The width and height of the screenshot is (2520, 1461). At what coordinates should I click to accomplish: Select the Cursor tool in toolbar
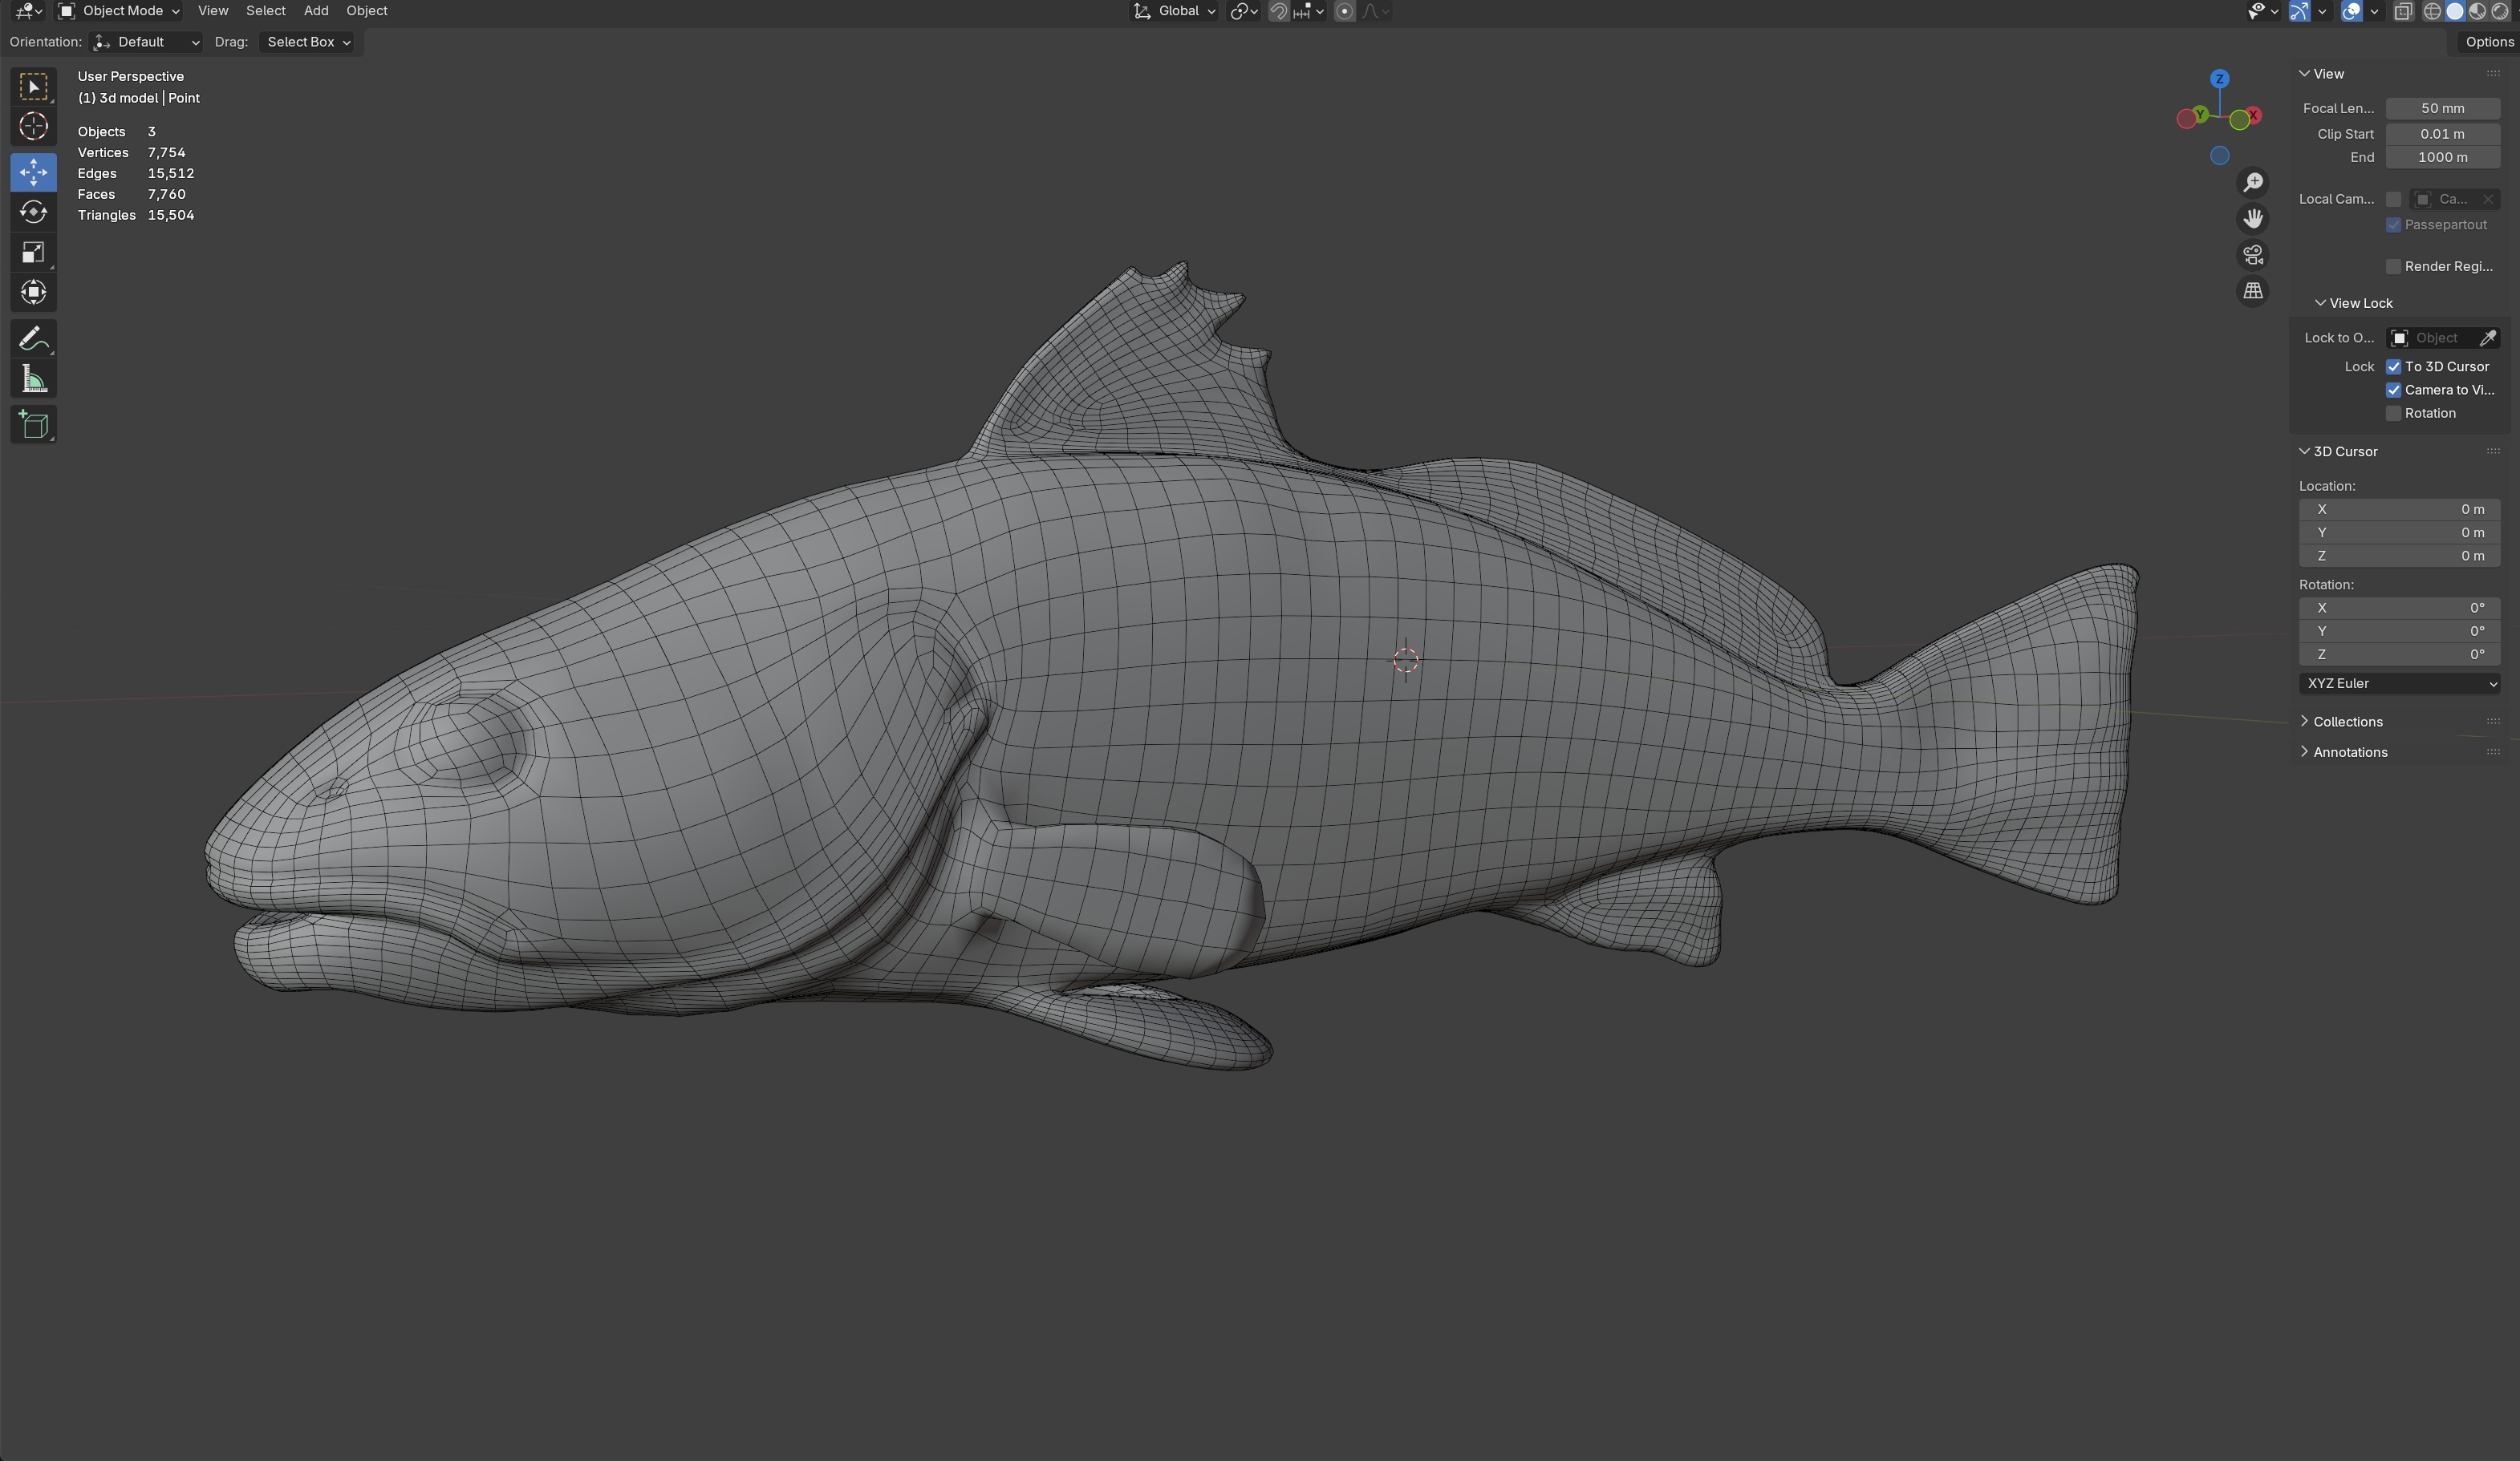pyautogui.click(x=33, y=127)
